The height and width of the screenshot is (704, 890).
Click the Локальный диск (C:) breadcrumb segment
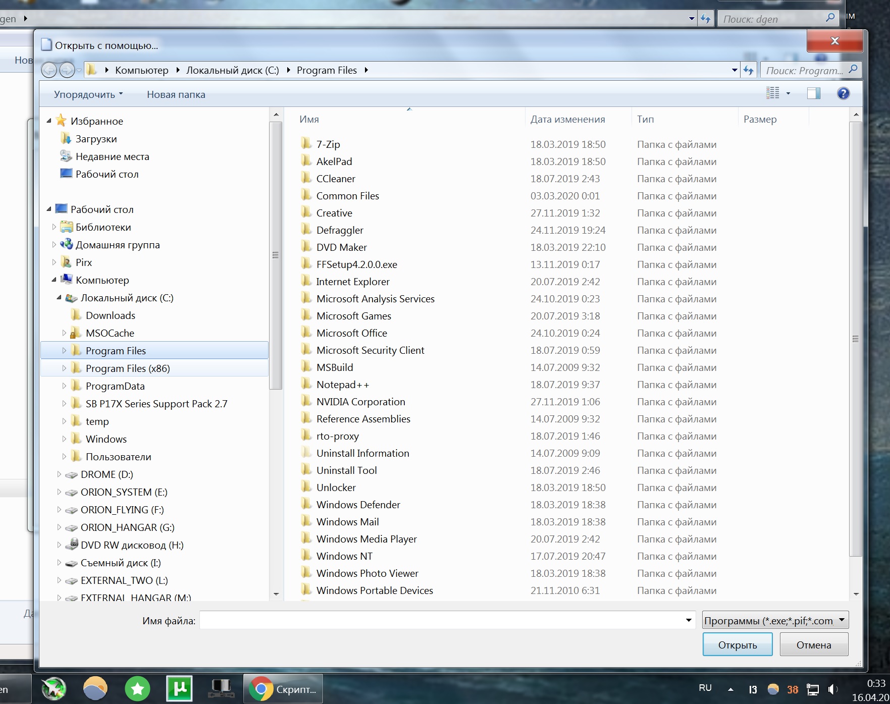coord(232,70)
